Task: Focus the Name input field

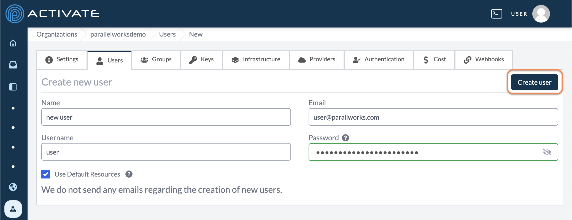Action: tap(166, 117)
